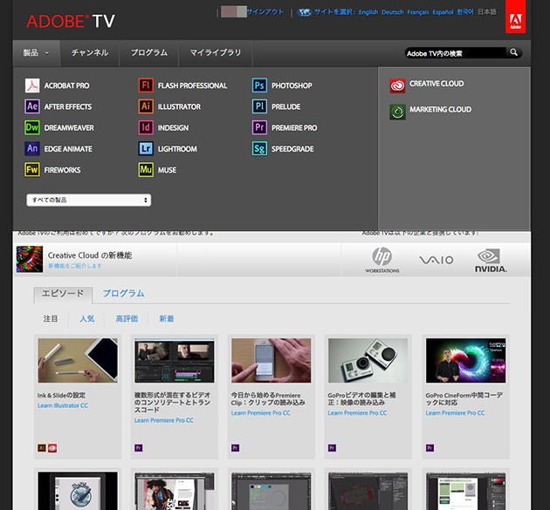The height and width of the screenshot is (510, 550).
Task: Click the Ai badge under Ink & Slide card
Action: coord(42,448)
